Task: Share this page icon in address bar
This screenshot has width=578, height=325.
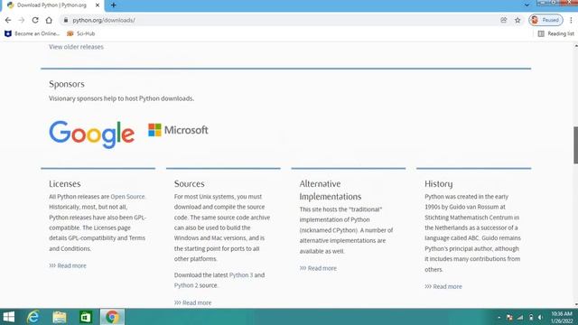Action: click(x=504, y=20)
